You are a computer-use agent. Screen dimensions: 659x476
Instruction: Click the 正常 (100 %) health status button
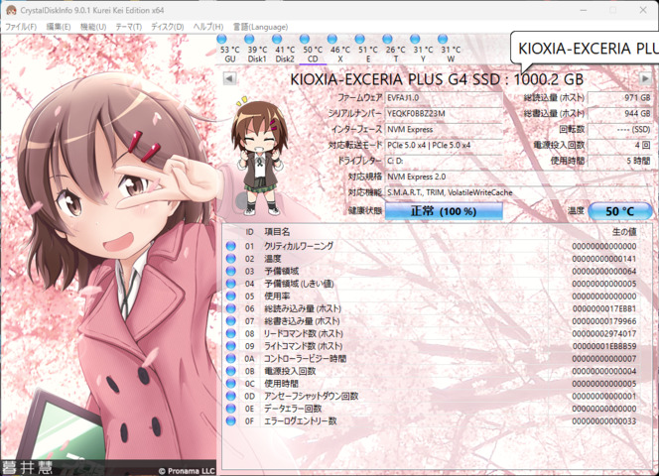(444, 211)
